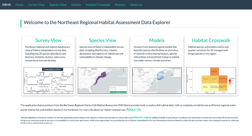Image resolution: width=252 pixels, height=136 pixels.
Task: Click the Habitat Crosswalk card heading
Action: pyautogui.click(x=211, y=40)
